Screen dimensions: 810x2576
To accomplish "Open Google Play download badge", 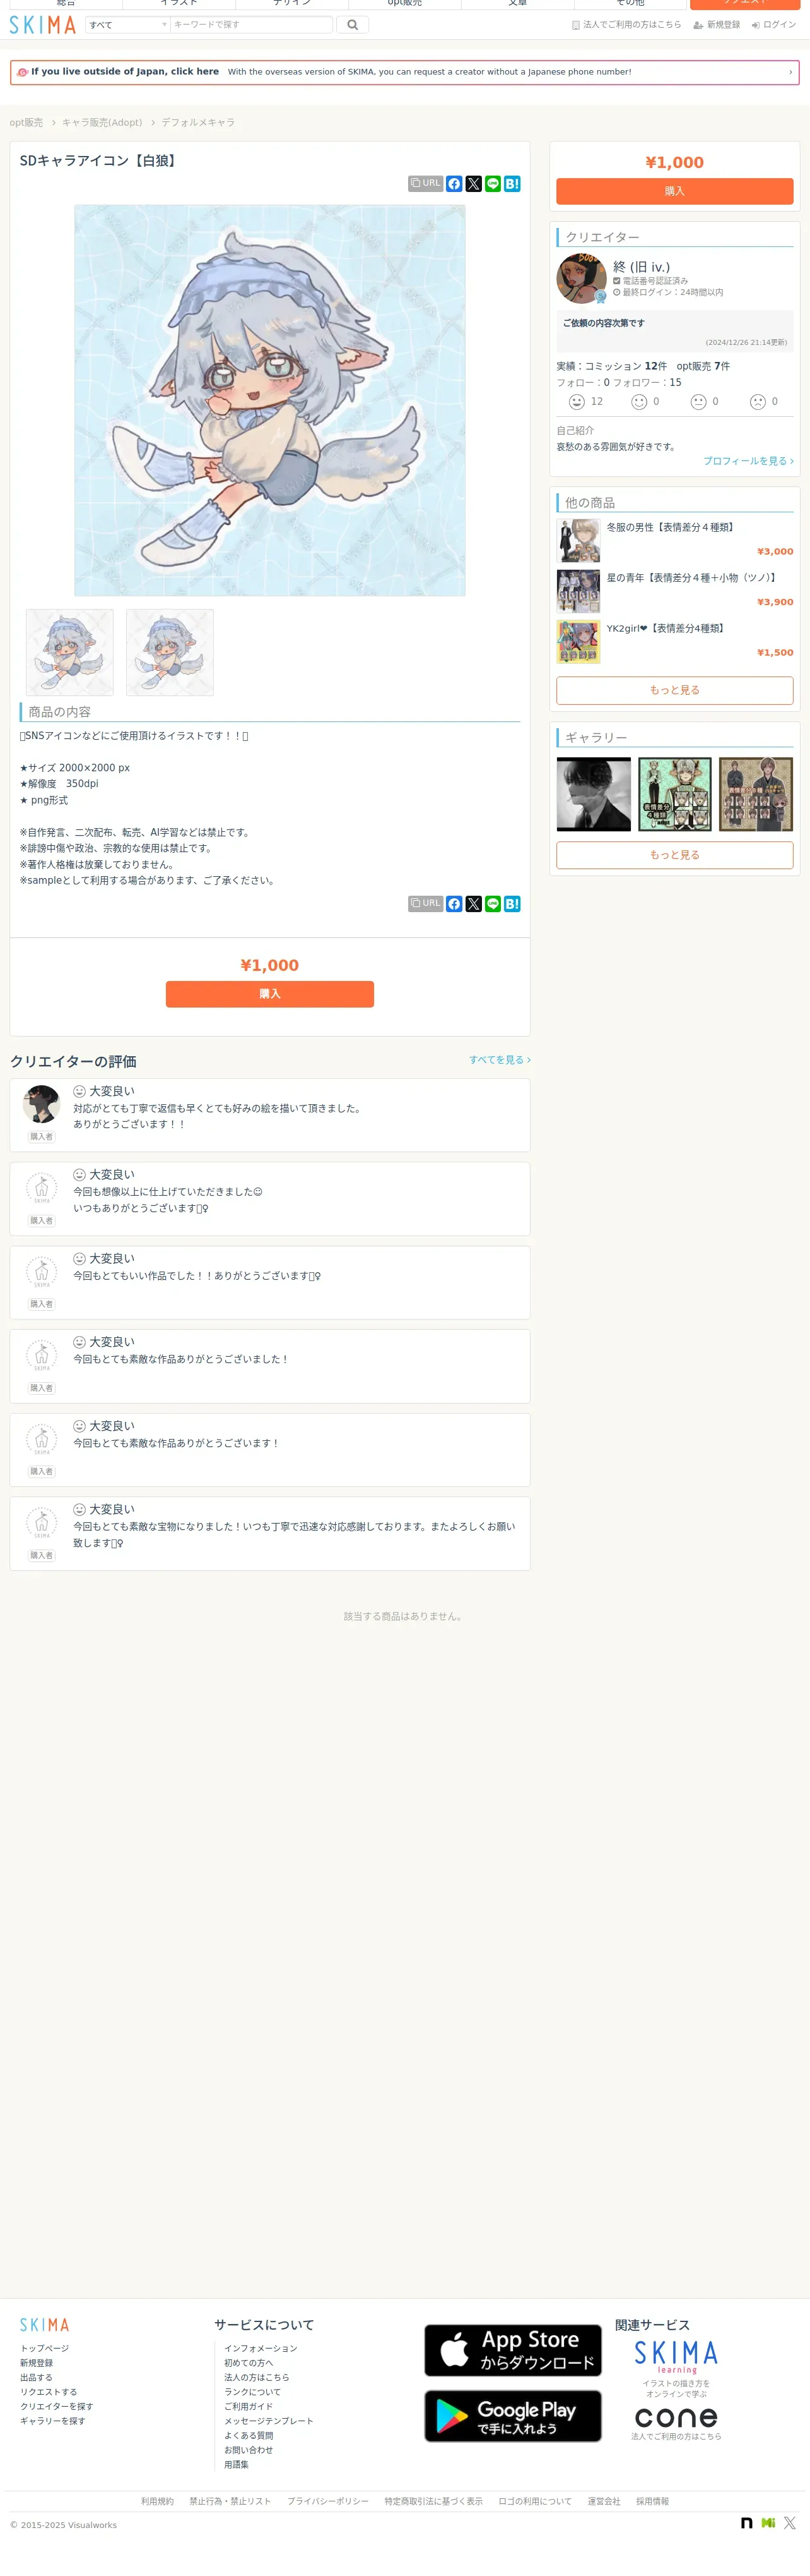I will [x=514, y=2416].
